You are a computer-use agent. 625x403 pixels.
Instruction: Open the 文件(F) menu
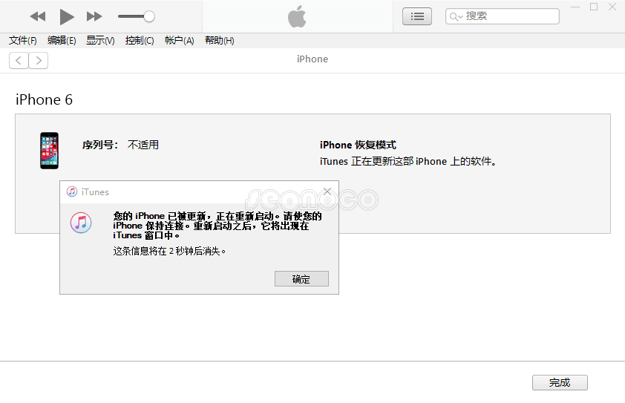[x=23, y=41]
